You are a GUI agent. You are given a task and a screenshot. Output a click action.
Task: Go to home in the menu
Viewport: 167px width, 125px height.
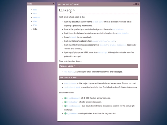(x=35, y=10)
